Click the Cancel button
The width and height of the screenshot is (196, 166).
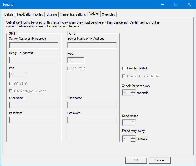pos(159,160)
